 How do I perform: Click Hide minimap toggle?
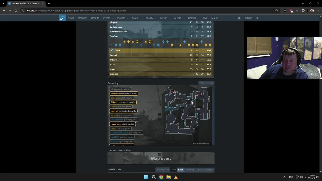206,83
